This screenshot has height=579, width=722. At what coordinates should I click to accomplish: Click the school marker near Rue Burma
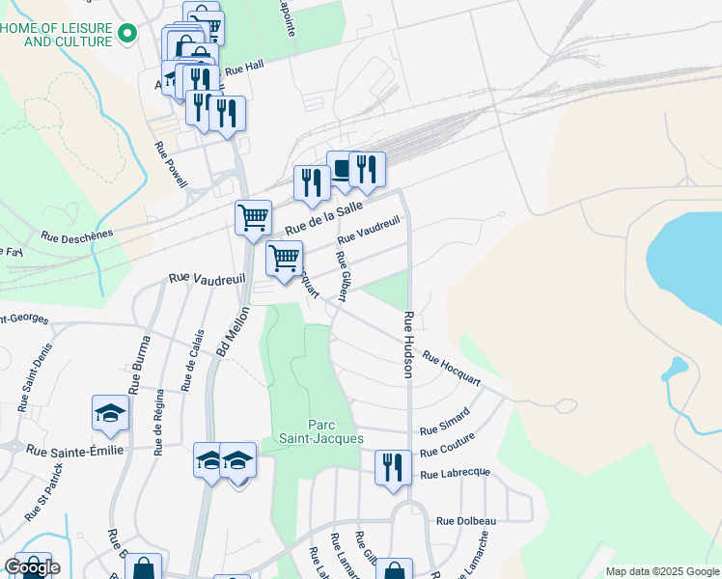pyautogui.click(x=110, y=414)
